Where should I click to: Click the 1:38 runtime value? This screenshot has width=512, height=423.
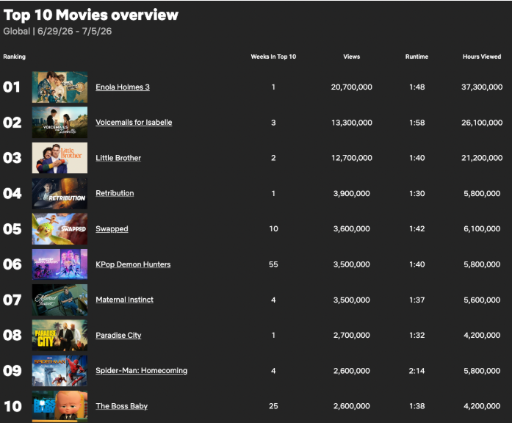tap(417, 406)
